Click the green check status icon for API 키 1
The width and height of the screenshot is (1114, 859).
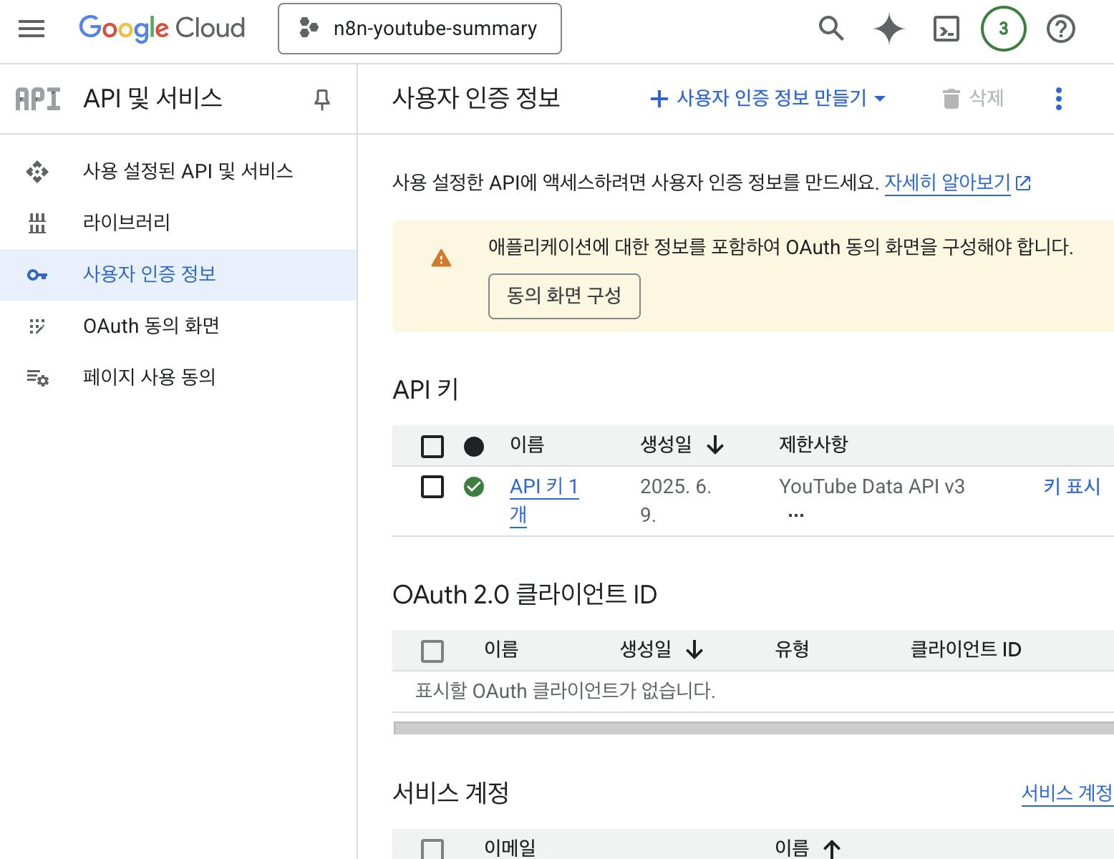pyautogui.click(x=474, y=487)
